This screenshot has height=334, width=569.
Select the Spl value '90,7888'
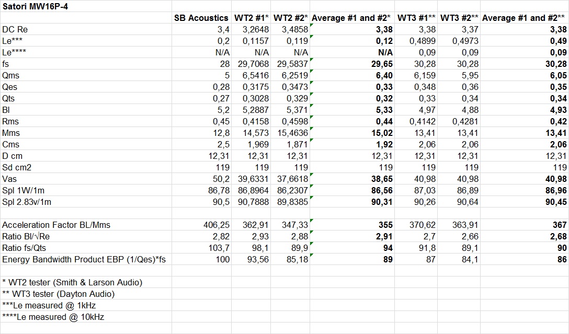point(254,202)
